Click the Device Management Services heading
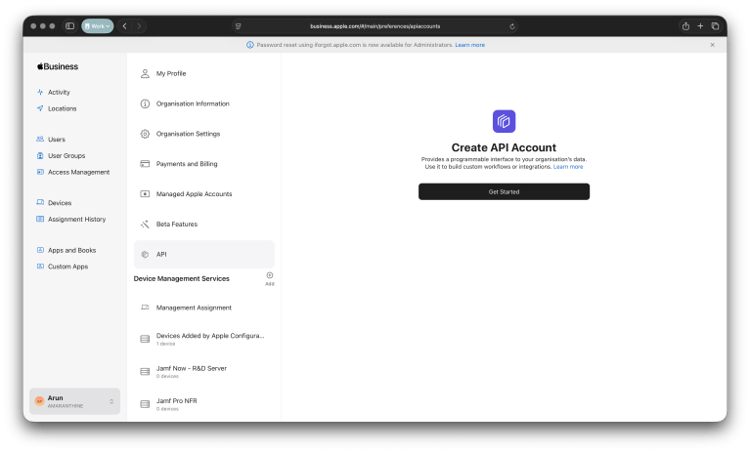The height and width of the screenshot is (452, 750). [181, 279]
